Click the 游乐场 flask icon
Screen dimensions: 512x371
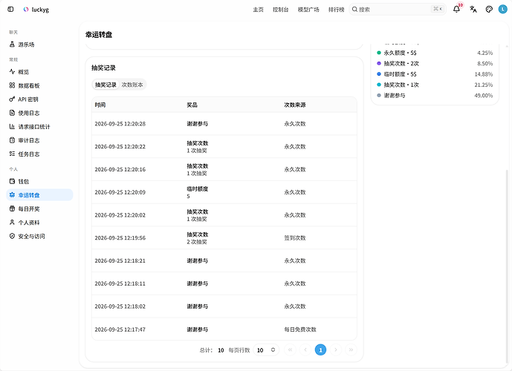pyautogui.click(x=12, y=45)
